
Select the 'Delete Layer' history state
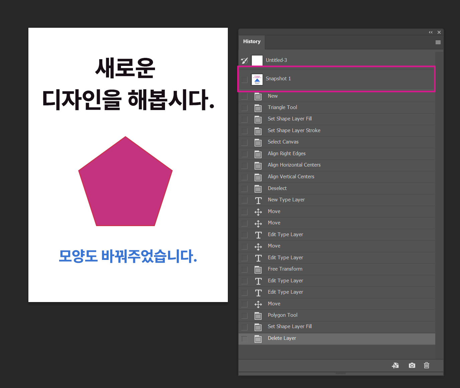point(282,338)
